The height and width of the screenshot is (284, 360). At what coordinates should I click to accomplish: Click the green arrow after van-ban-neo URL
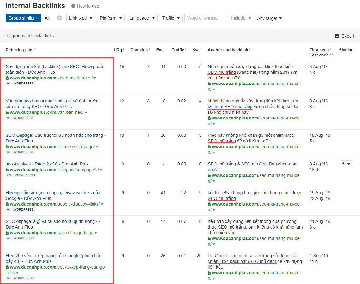pos(86,113)
